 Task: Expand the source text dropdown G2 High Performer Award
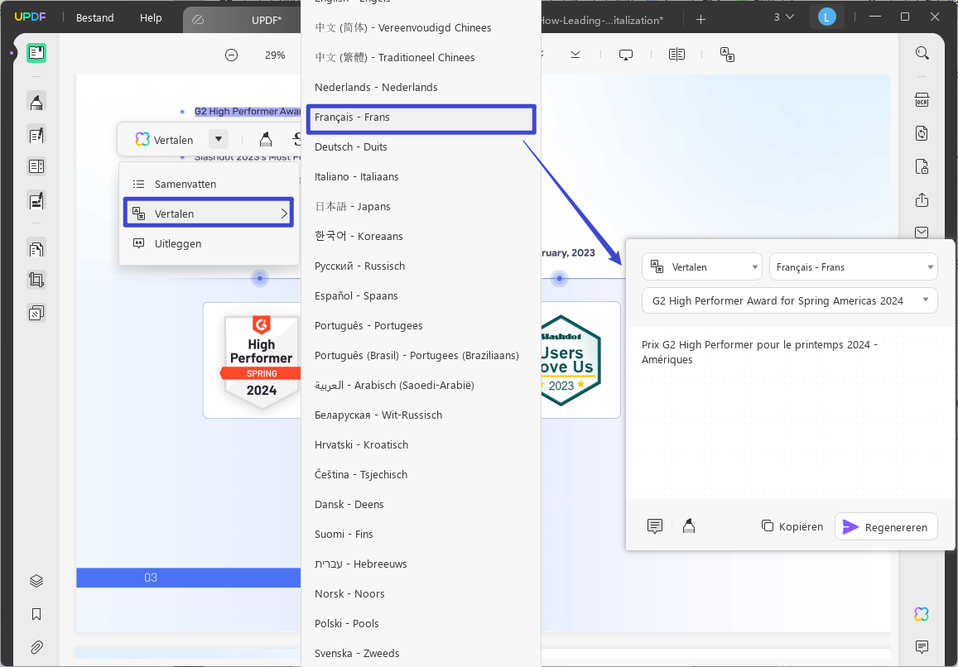coord(789,300)
